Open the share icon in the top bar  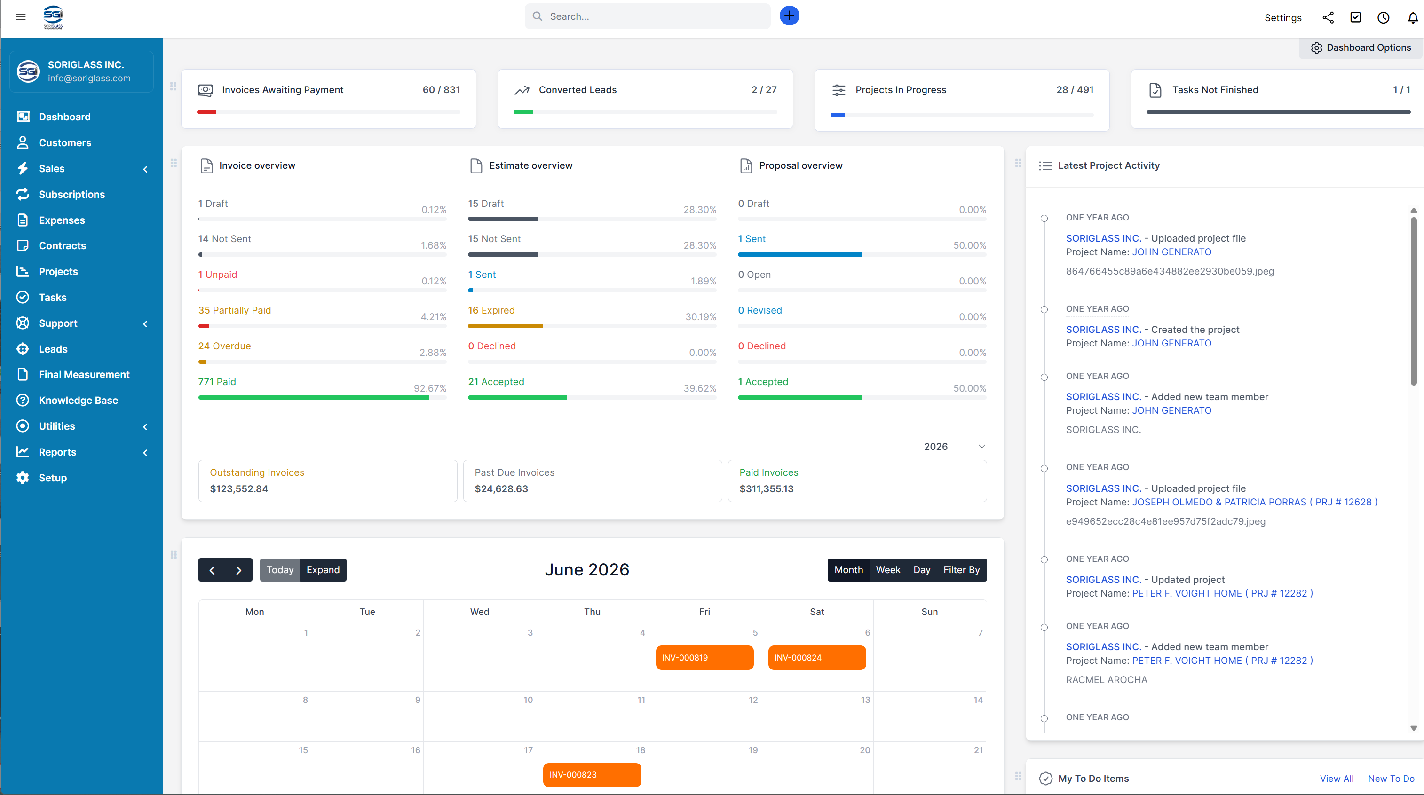(x=1328, y=18)
